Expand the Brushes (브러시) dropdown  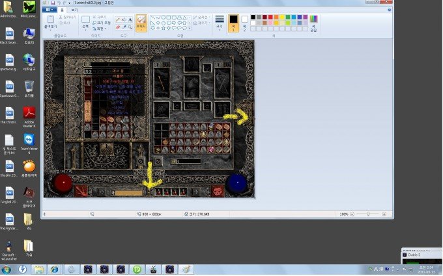click(141, 30)
